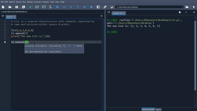Run selection or current line icon
This screenshot has height=111, width=197.
[x=50, y=7]
